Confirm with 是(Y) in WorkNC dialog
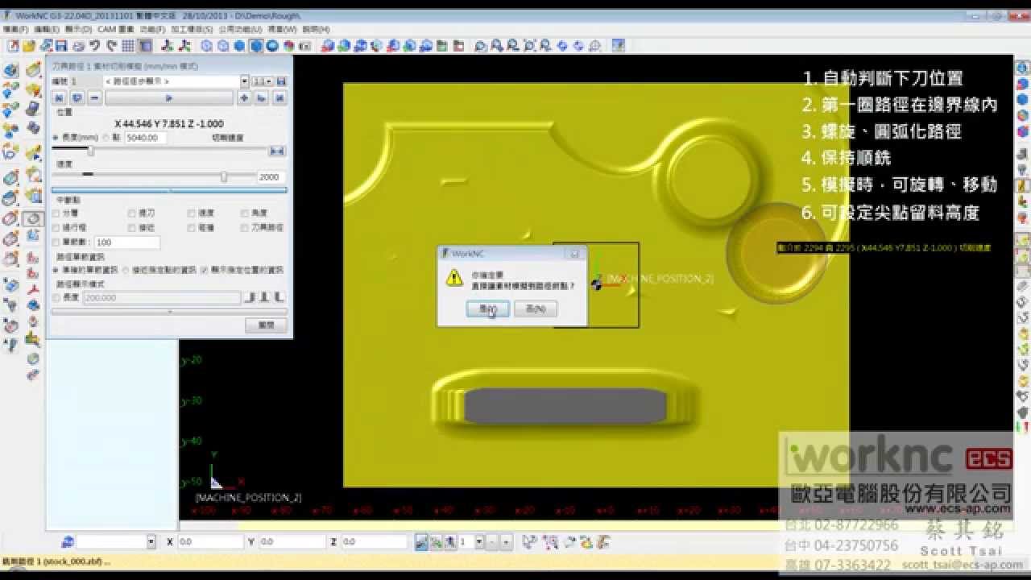The height and width of the screenshot is (580, 1031). point(487,309)
